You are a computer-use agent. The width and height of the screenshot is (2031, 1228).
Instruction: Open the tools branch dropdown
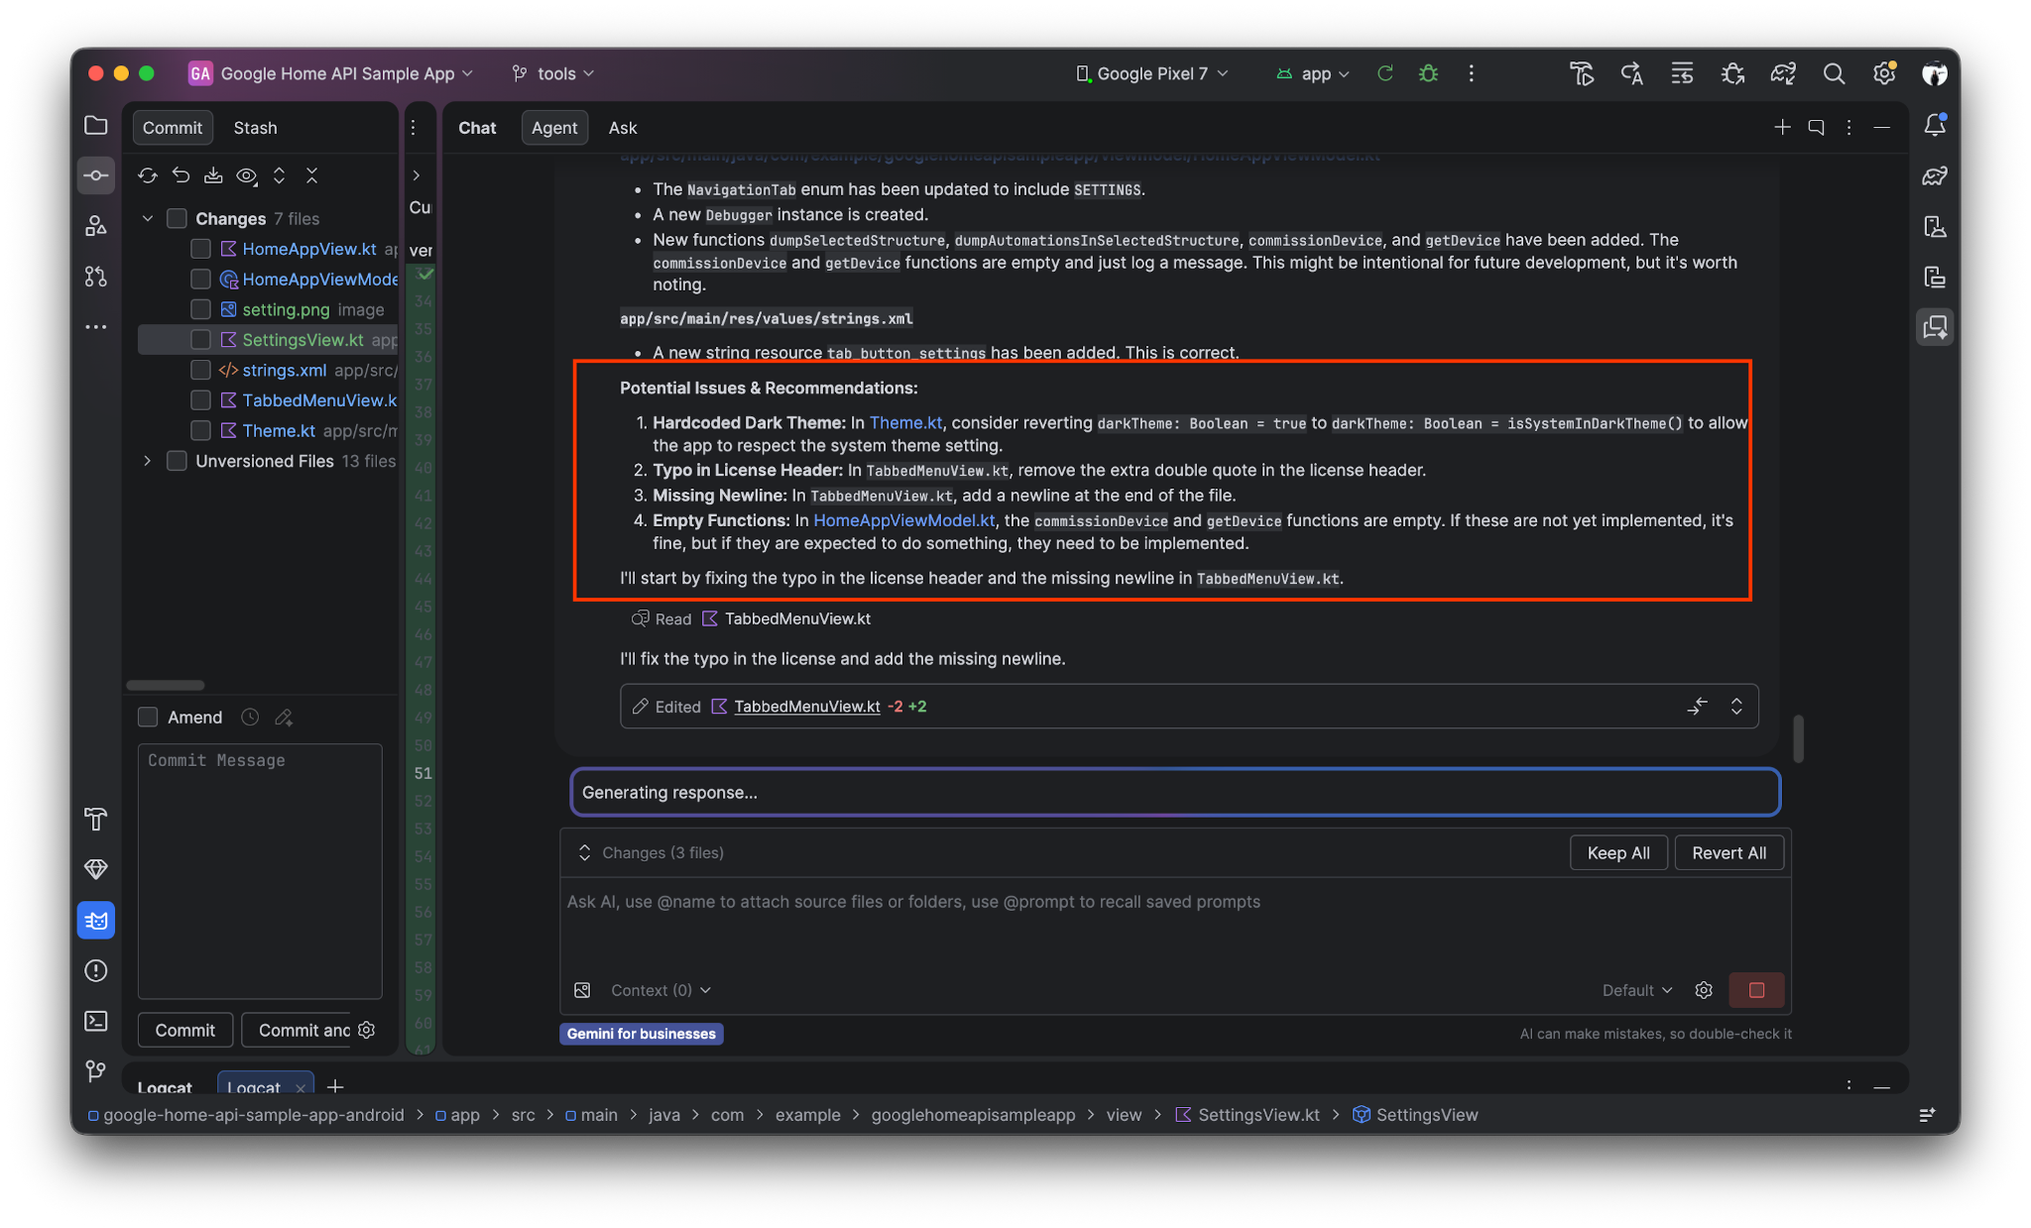tap(554, 73)
